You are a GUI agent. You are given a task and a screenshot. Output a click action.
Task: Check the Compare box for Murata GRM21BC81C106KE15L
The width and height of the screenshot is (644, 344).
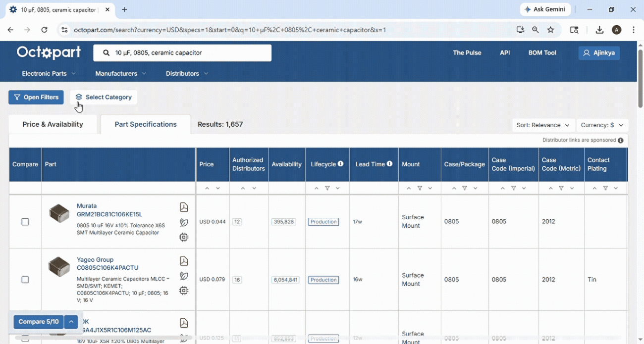click(x=25, y=222)
